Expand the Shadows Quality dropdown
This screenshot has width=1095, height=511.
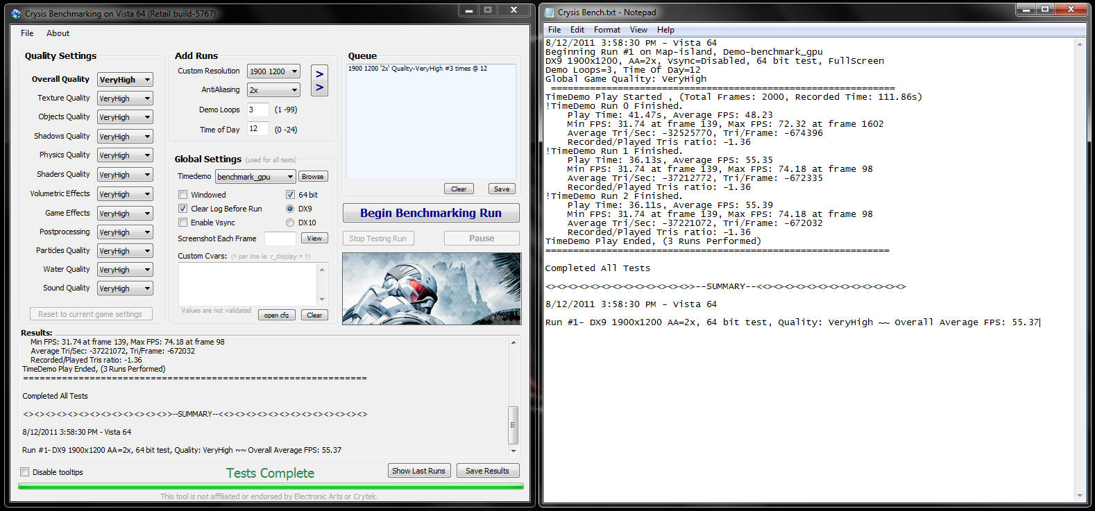pyautogui.click(x=125, y=137)
